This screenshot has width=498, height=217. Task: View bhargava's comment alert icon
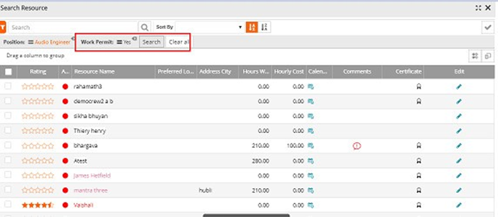tap(357, 146)
